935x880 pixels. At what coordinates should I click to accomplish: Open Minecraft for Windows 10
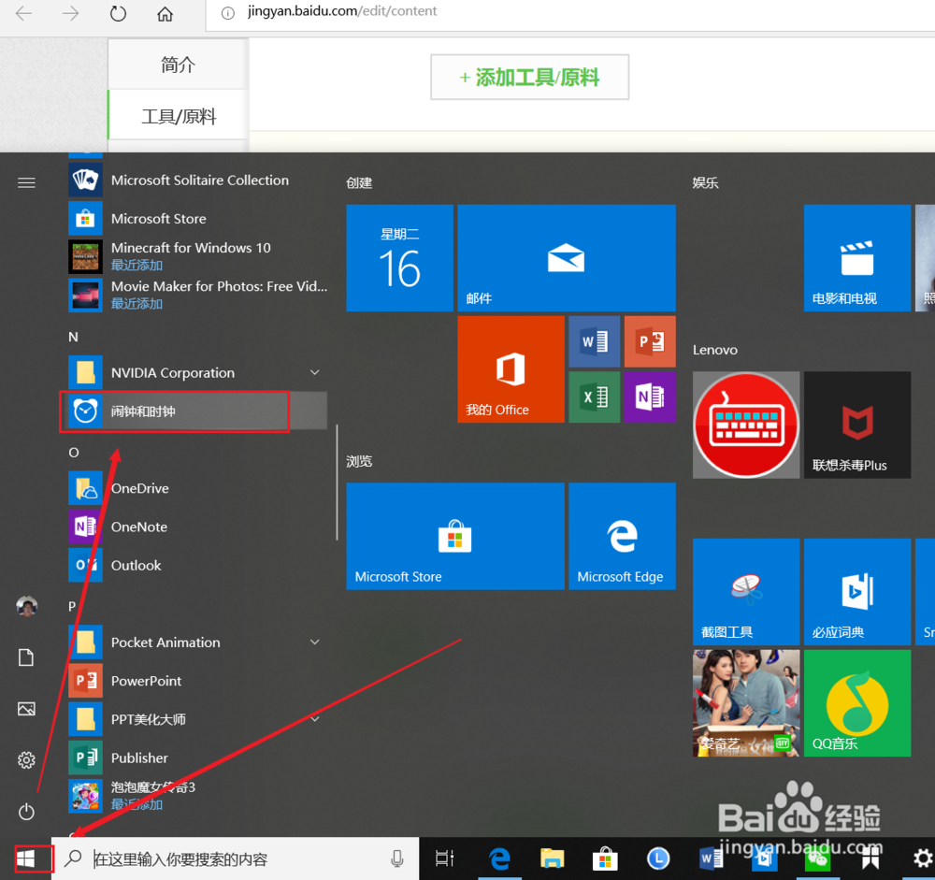[x=196, y=256]
